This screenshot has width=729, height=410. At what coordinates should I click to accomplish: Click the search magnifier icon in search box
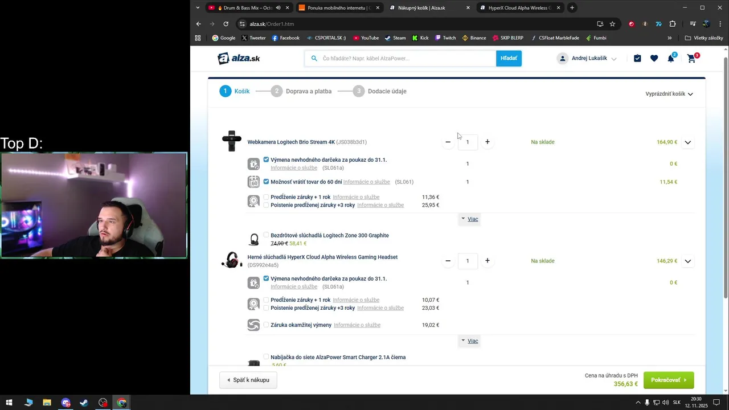point(314,58)
